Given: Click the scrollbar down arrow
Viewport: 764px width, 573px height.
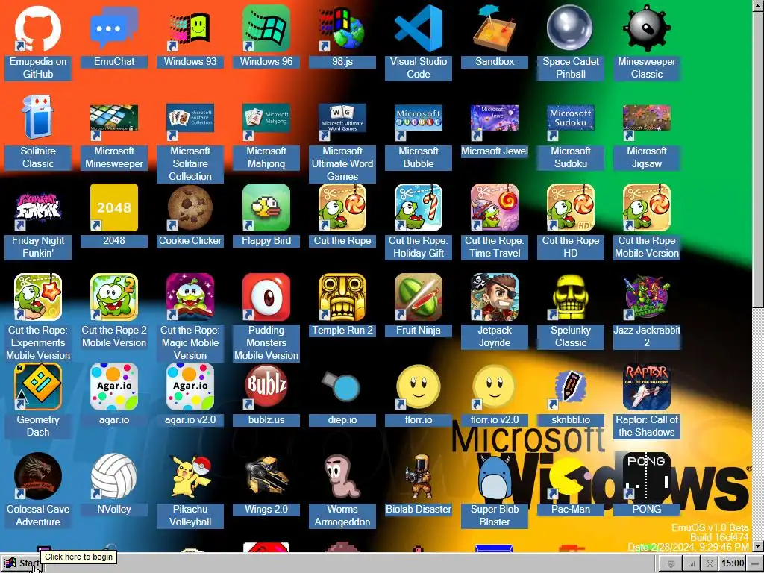Looking at the screenshot, I should coord(758,545).
